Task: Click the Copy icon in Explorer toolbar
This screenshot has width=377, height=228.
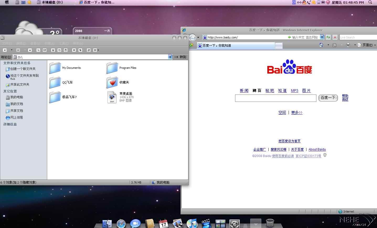Action: (59, 50)
